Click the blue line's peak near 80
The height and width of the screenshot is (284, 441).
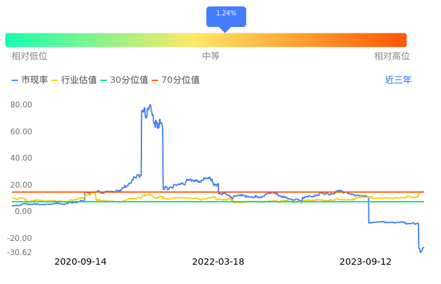[150, 105]
